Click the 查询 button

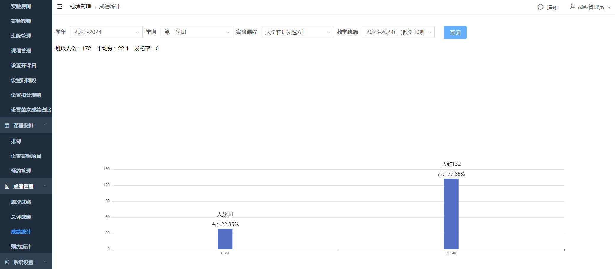[x=455, y=33]
